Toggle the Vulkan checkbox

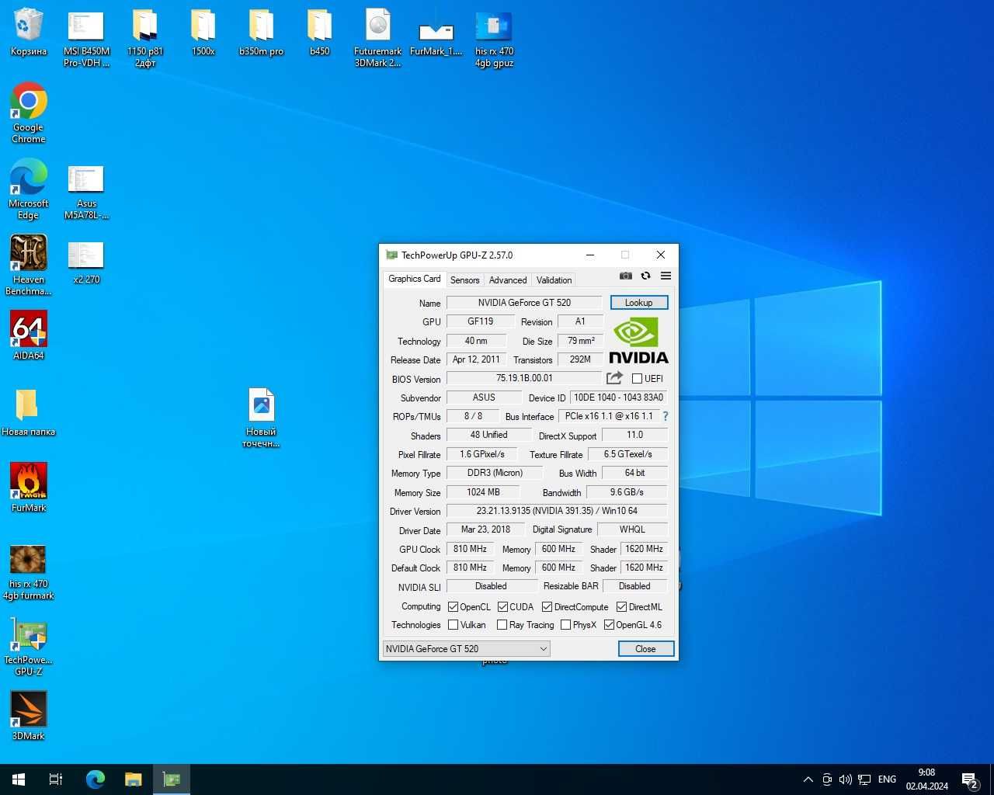click(454, 625)
